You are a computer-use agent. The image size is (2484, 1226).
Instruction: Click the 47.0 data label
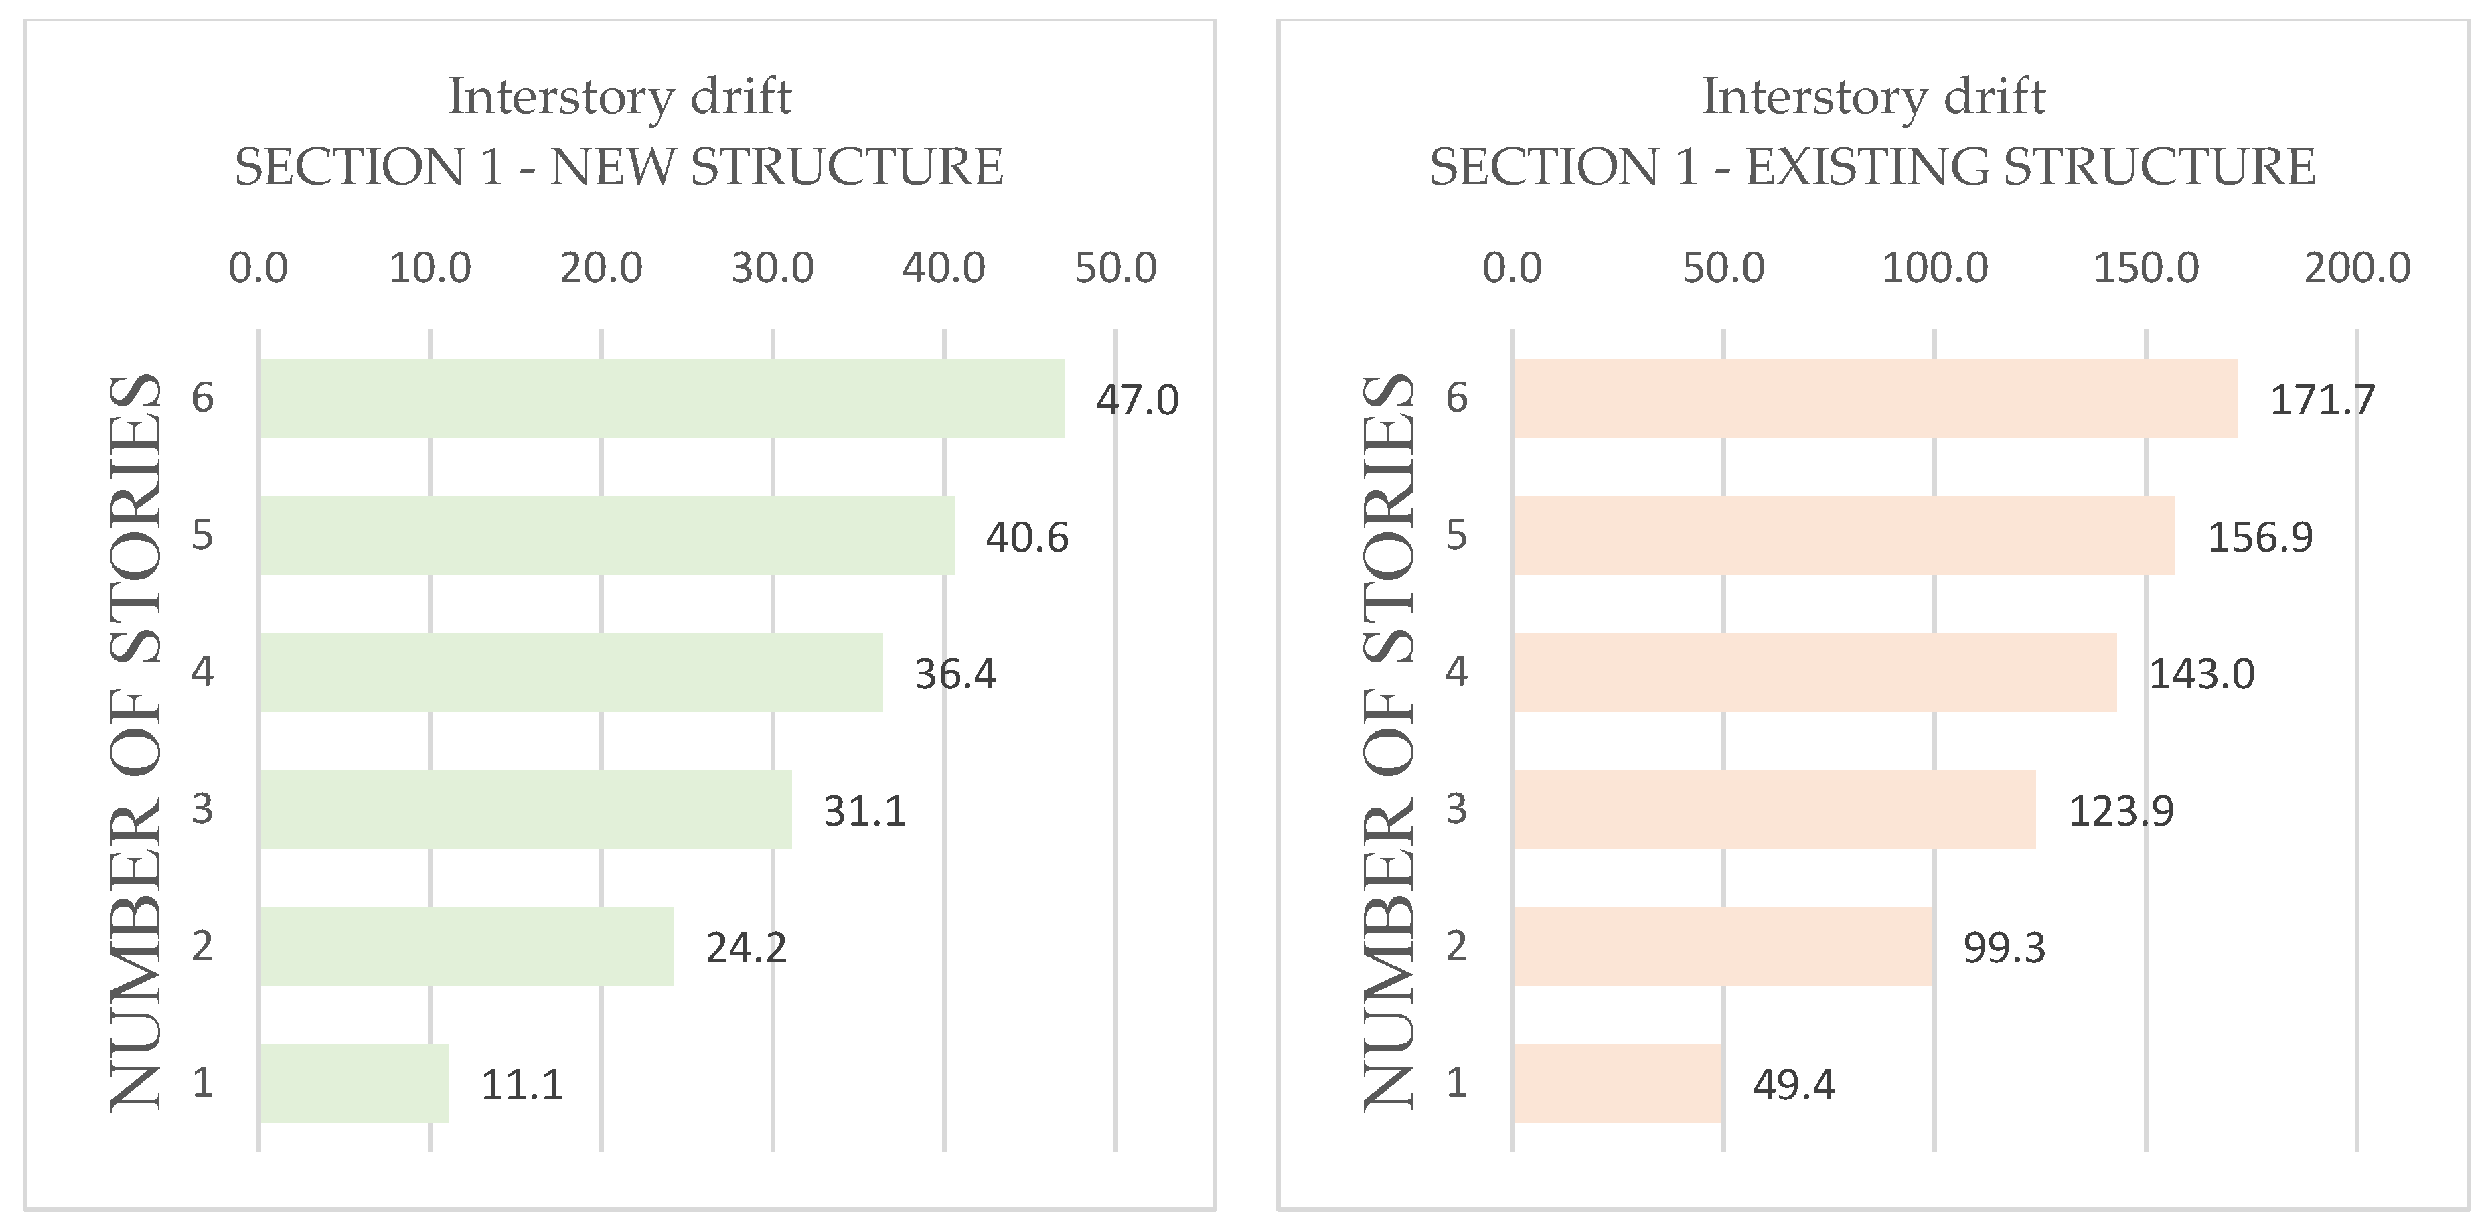click(1137, 400)
